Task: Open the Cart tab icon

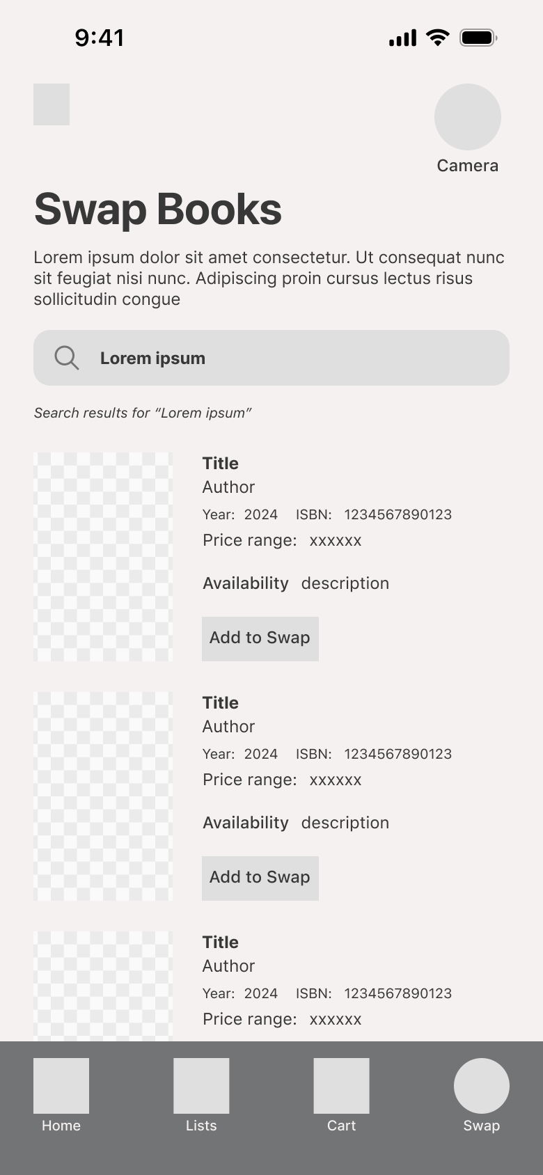Action: point(341,1085)
